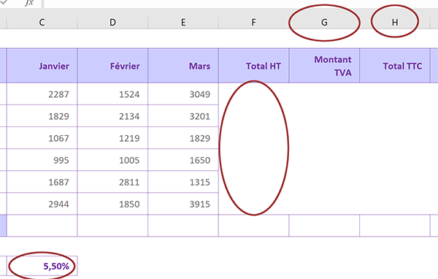Click the Mars header cell

click(183, 66)
